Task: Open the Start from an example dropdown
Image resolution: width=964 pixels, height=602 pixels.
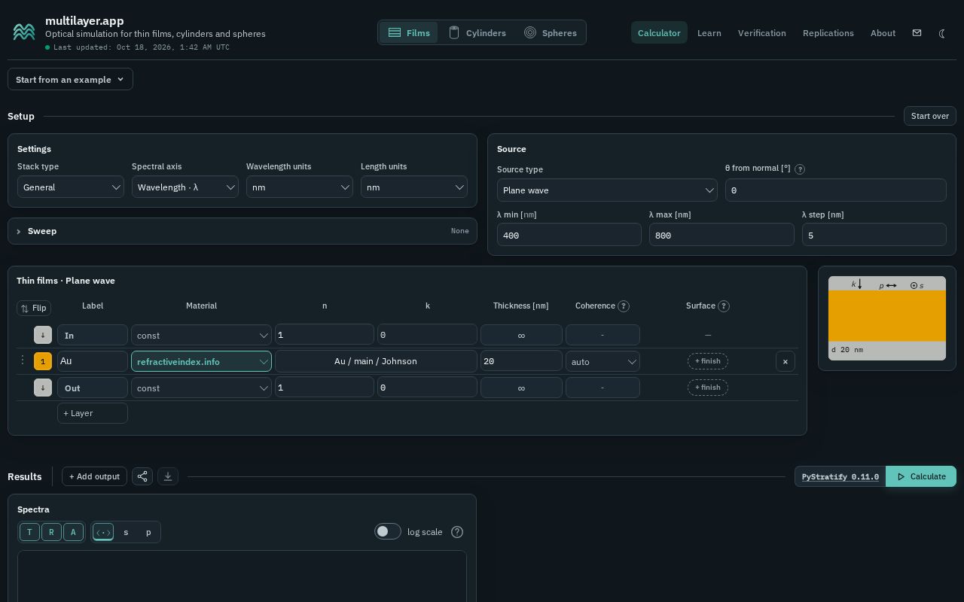Action: pos(70,79)
